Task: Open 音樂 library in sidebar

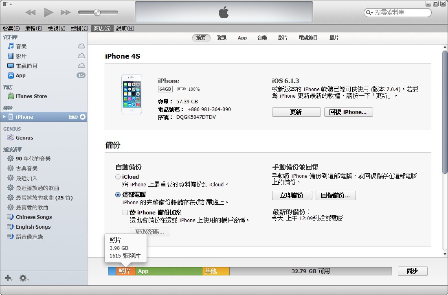Action: [x=44, y=46]
